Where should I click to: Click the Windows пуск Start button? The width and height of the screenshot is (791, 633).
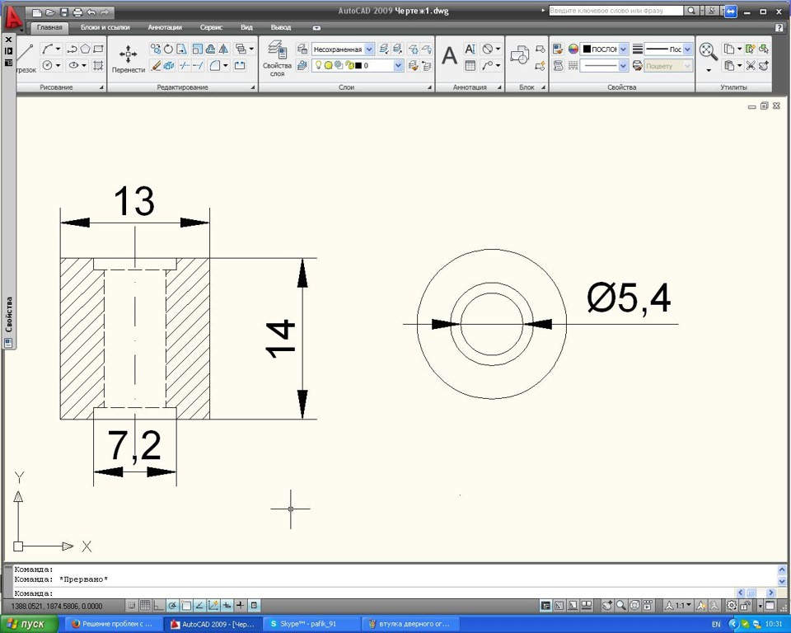[x=29, y=624]
